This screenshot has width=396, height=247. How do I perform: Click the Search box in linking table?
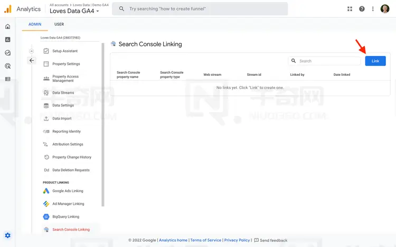pyautogui.click(x=324, y=61)
